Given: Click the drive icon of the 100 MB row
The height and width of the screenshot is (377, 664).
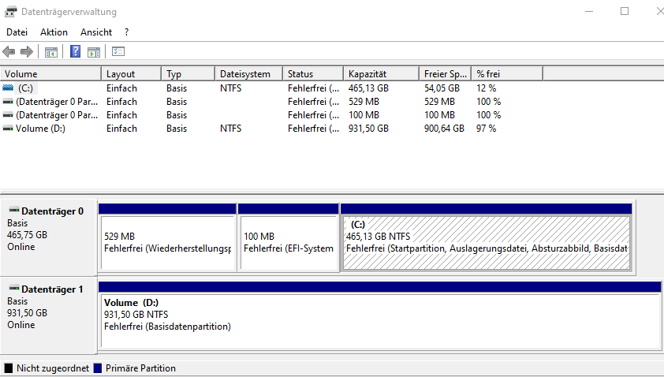Looking at the screenshot, I should (8, 115).
